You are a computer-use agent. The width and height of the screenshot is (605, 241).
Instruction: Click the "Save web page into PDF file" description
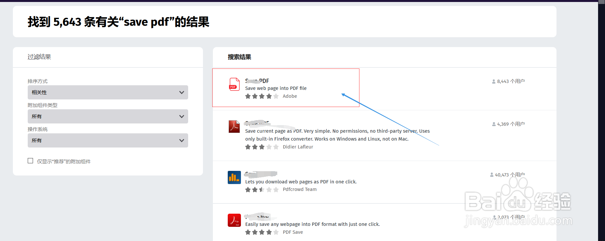point(276,88)
